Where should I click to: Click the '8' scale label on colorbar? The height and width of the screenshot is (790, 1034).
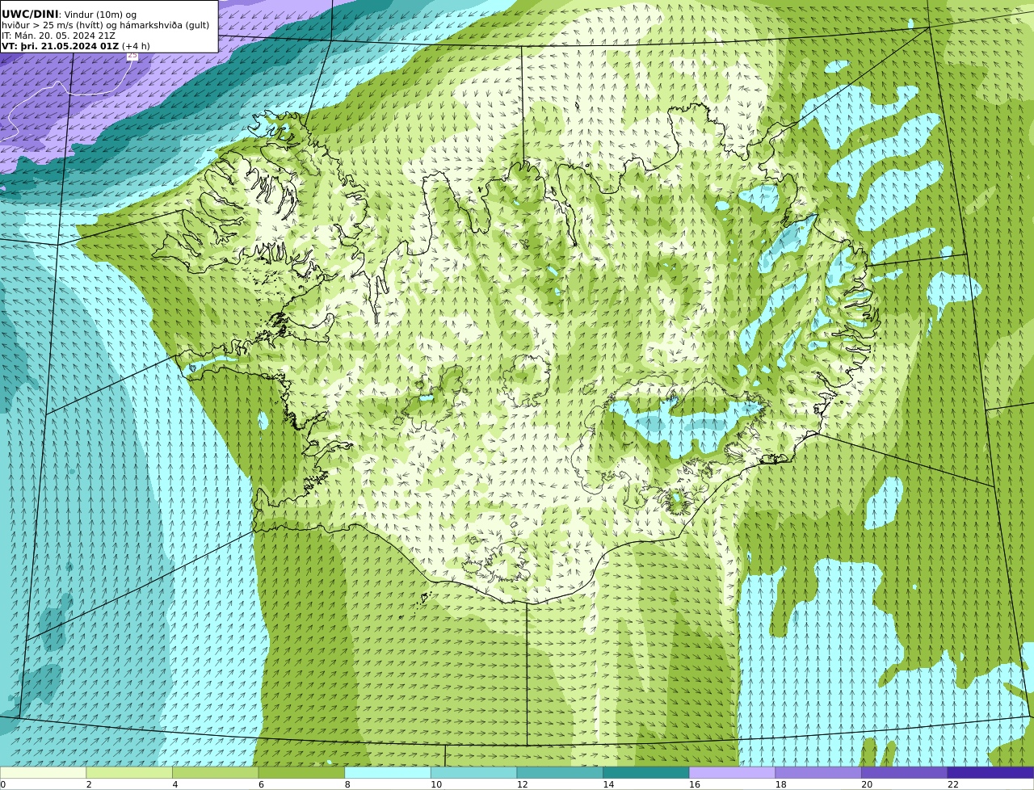tap(347, 784)
